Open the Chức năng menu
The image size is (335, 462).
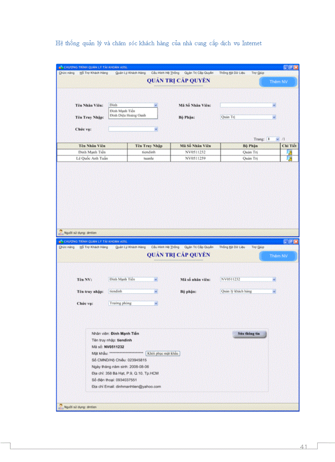pyautogui.click(x=67, y=73)
